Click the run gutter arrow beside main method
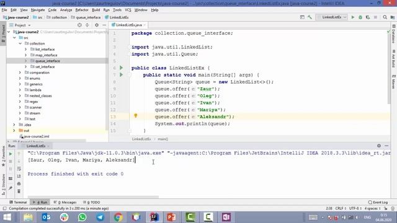The height and width of the screenshot is (223, 397). (x=122, y=74)
